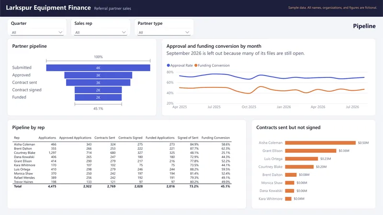Screen dimensions: 383x215
Task: Sort table by Applications column header
Action: (47, 138)
